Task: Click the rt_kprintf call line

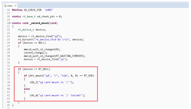Action: [x=51, y=40]
